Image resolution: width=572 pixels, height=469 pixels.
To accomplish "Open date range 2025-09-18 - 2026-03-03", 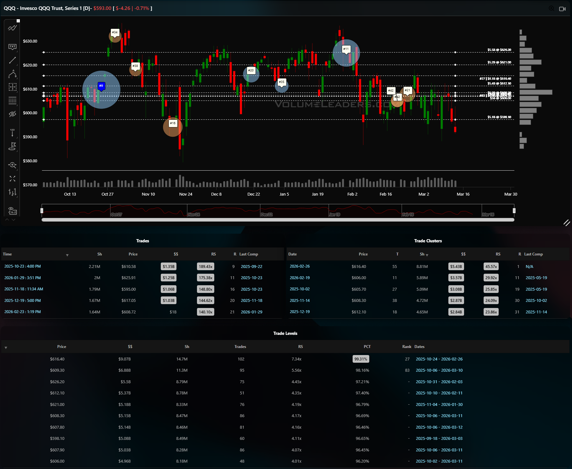I will [439, 439].
